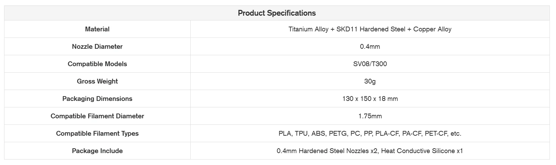Click the Nozzle Diameter label
This screenshot has height=165, width=556.
[x=97, y=47]
